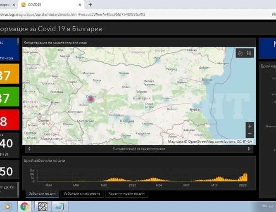
Task: Open the checkered pattern taskbar app
Action: (43, 206)
